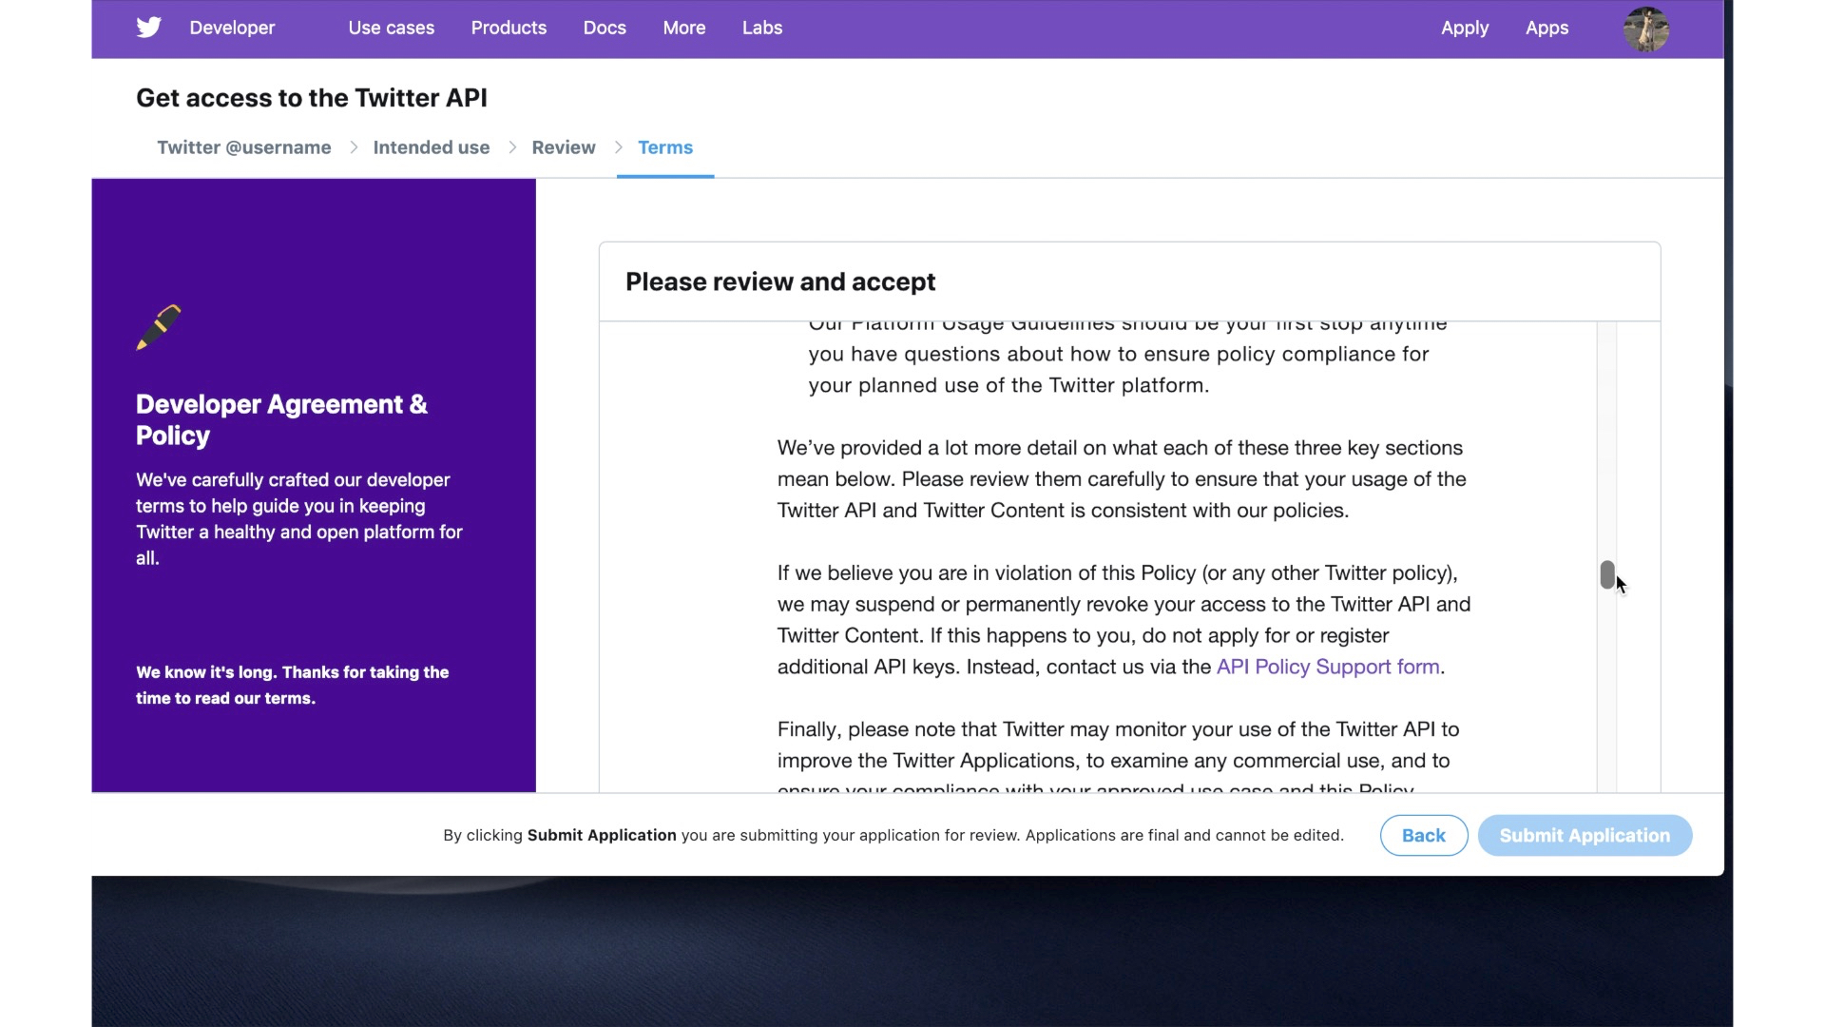Click paragraph starting 'Finally, please note that Twitter'
Screen dimensions: 1825x1027
click(x=1118, y=757)
